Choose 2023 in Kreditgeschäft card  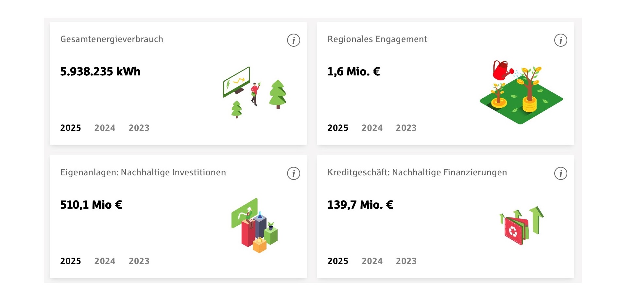point(406,261)
